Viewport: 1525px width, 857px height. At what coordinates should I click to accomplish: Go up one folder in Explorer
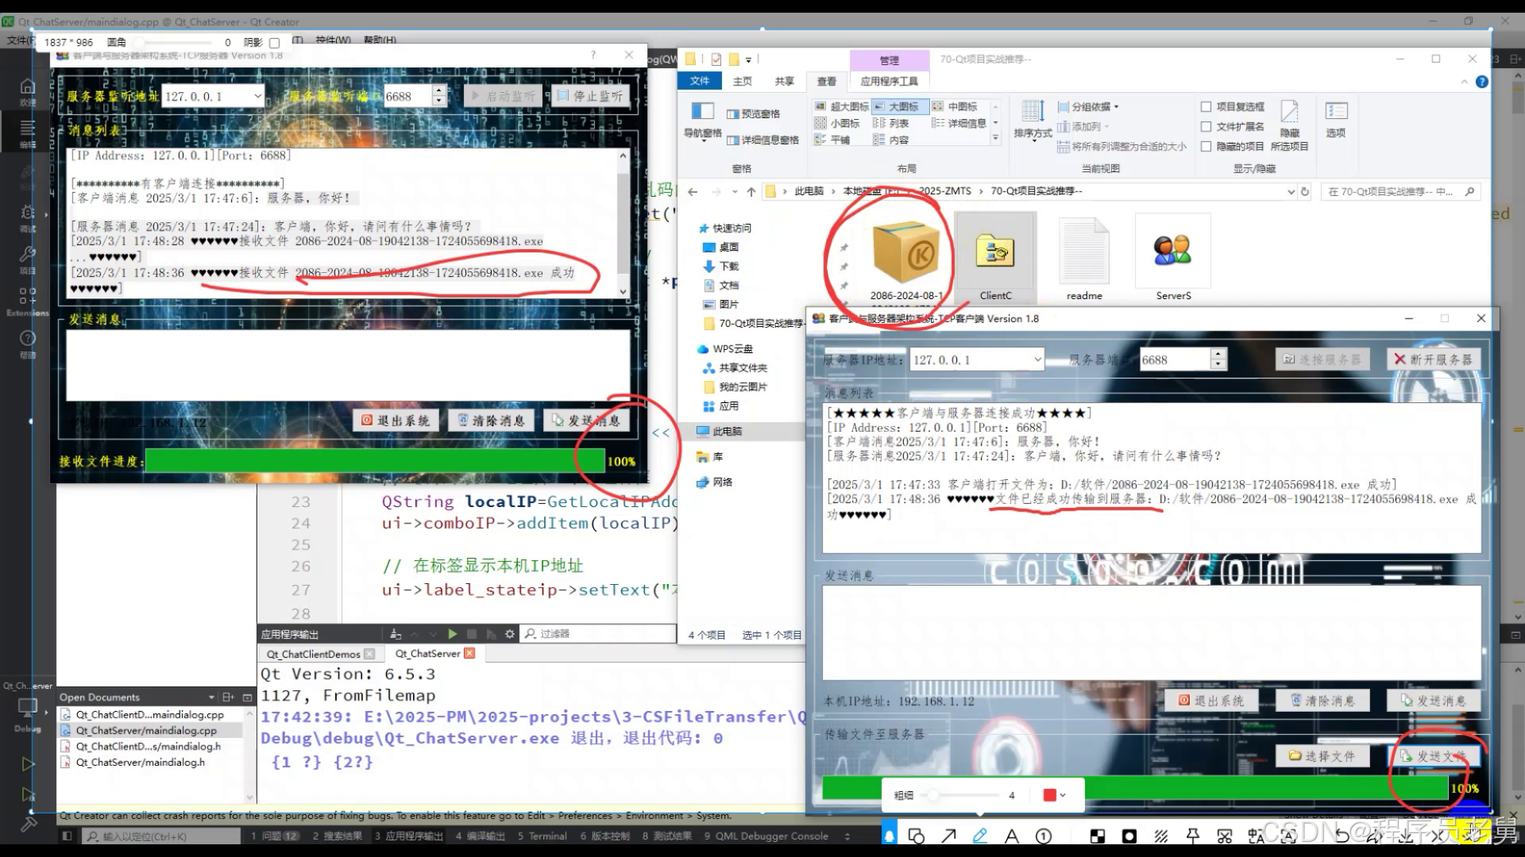pyautogui.click(x=751, y=191)
